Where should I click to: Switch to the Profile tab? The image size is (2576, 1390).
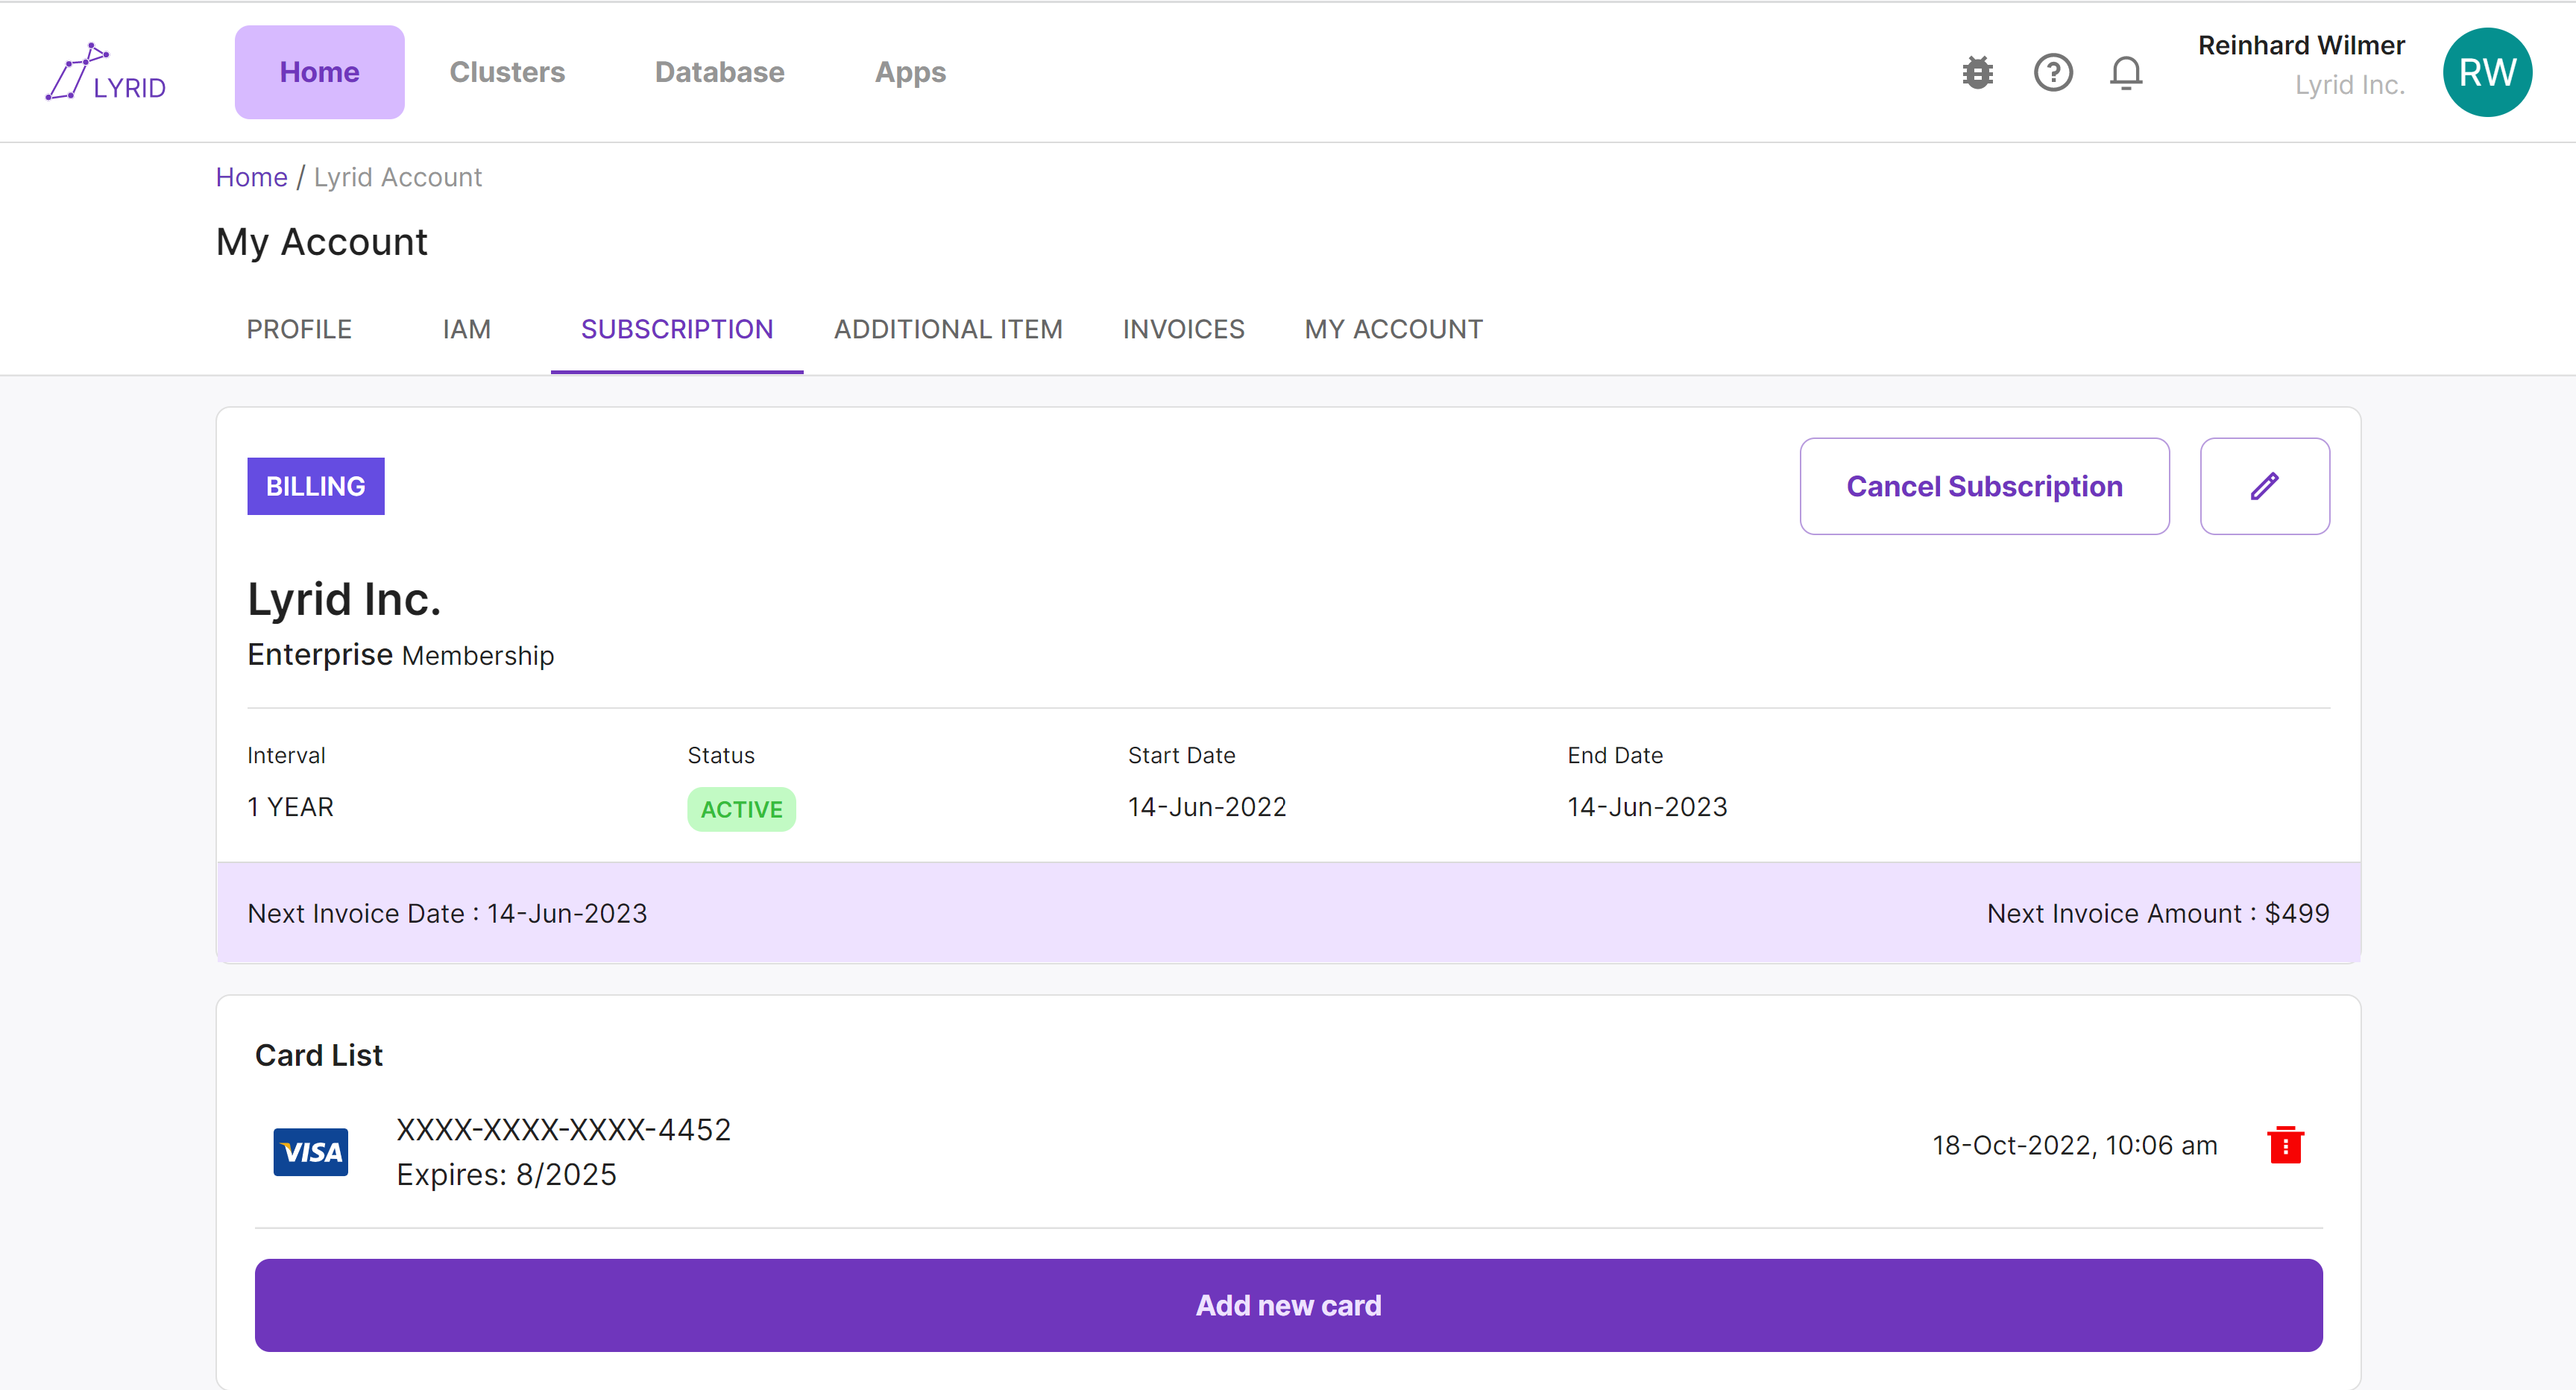[299, 329]
